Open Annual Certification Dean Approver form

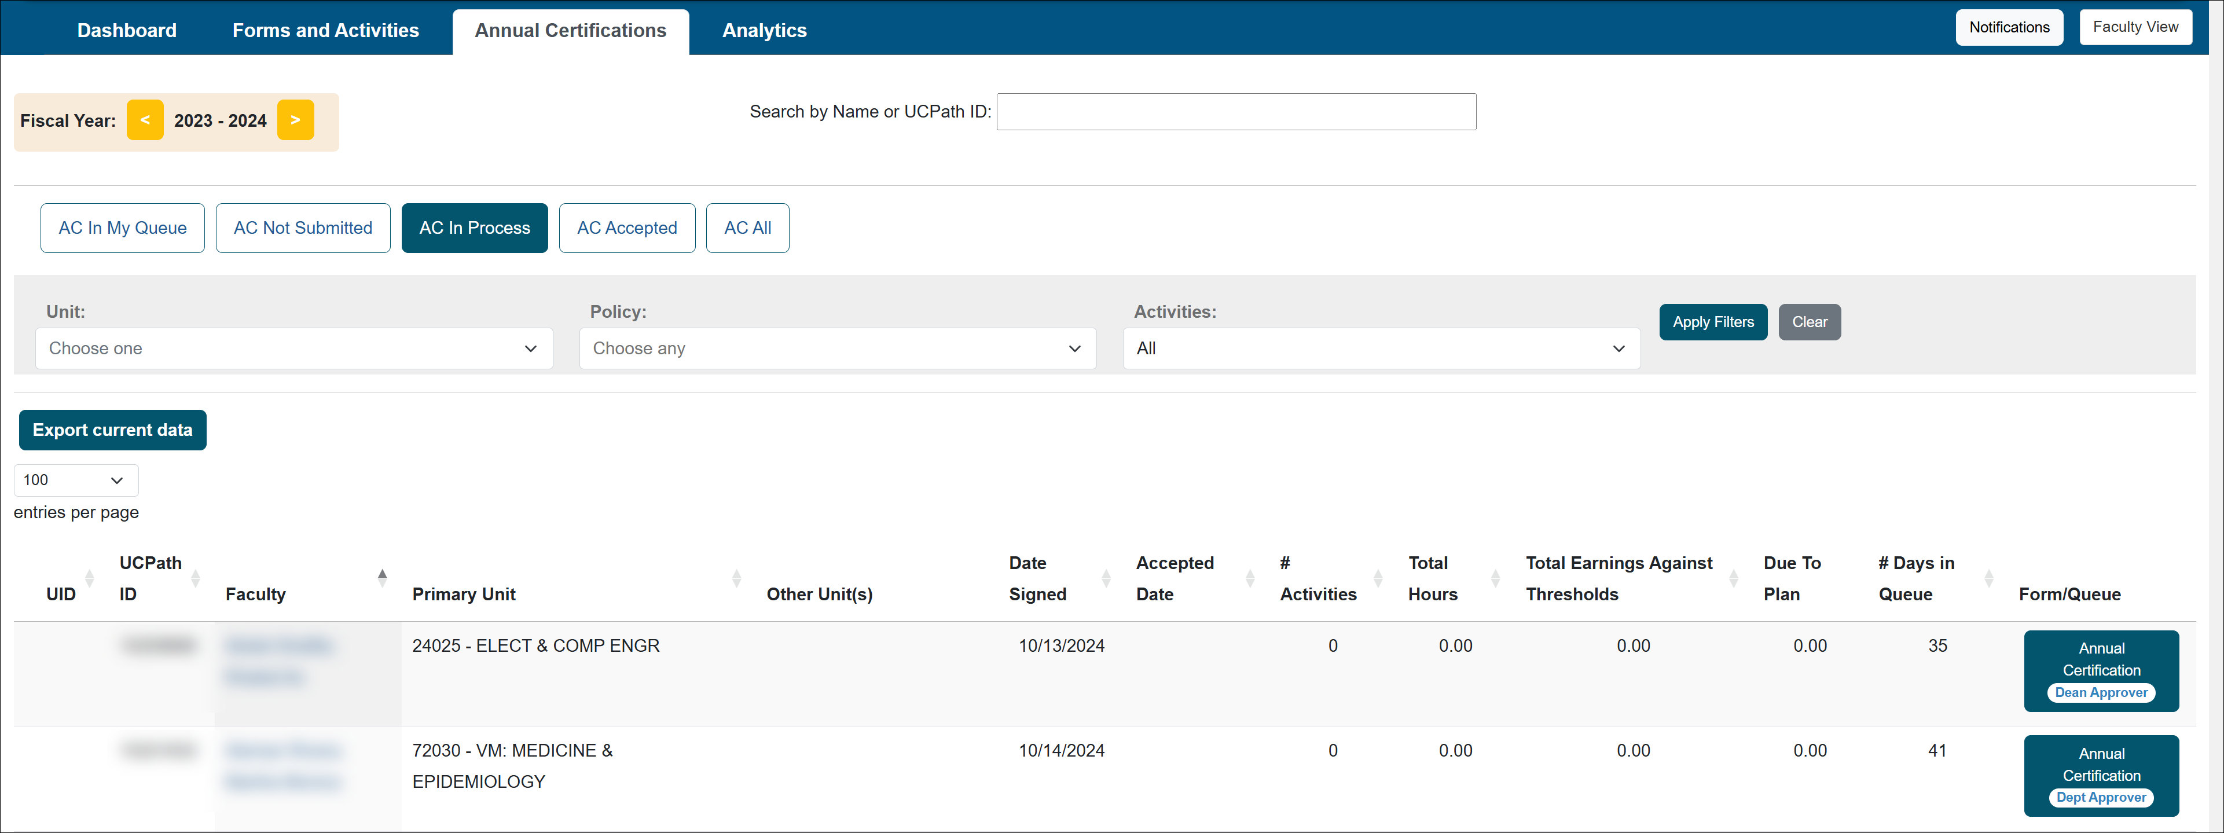(2101, 671)
